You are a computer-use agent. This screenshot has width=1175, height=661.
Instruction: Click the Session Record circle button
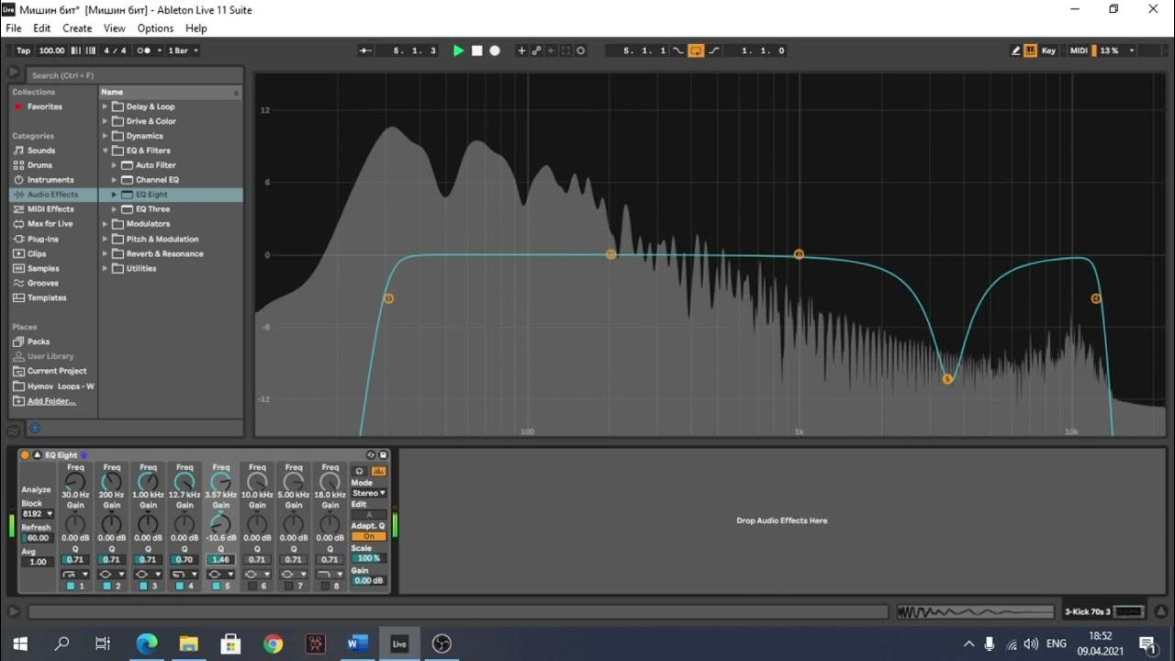(x=581, y=50)
